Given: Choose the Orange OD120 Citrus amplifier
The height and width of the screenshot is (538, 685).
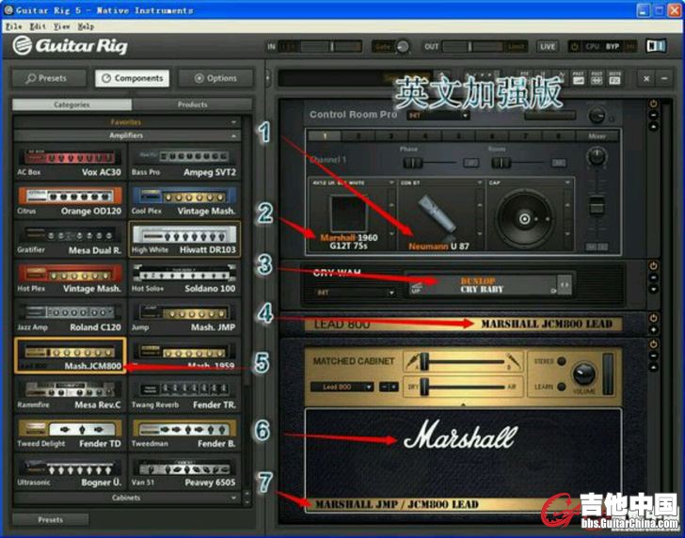Looking at the screenshot, I should point(70,200).
